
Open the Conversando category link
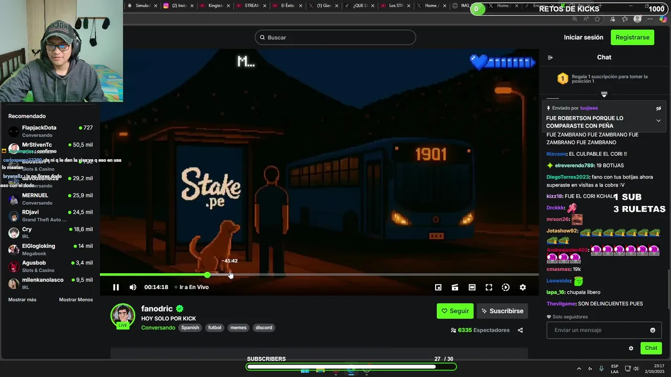coord(158,328)
